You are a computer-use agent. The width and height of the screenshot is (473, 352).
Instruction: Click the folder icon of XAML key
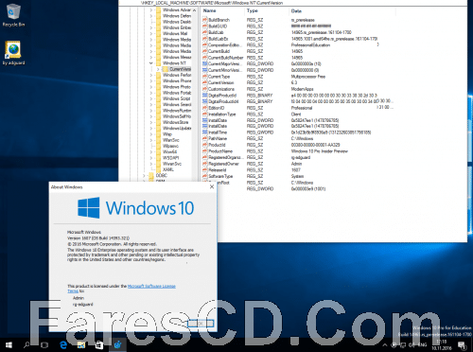159,169
